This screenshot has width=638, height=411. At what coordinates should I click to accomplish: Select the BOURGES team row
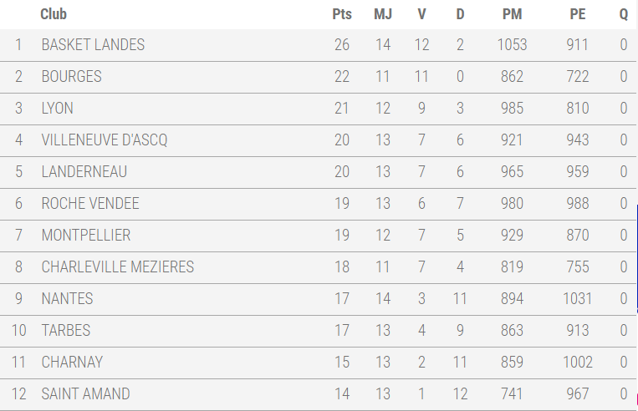[71, 77]
